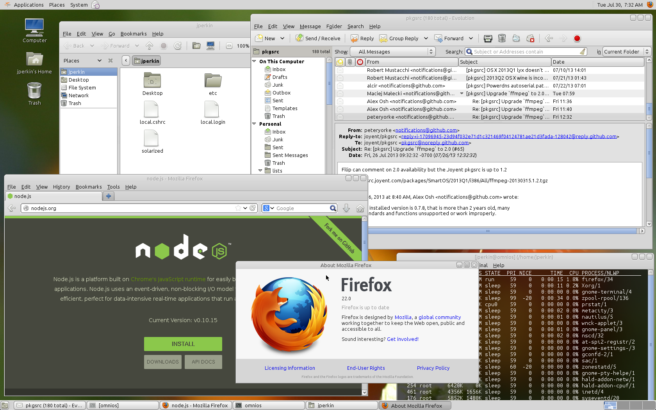Open the Home folder icon in file manager toolbar

point(196,46)
